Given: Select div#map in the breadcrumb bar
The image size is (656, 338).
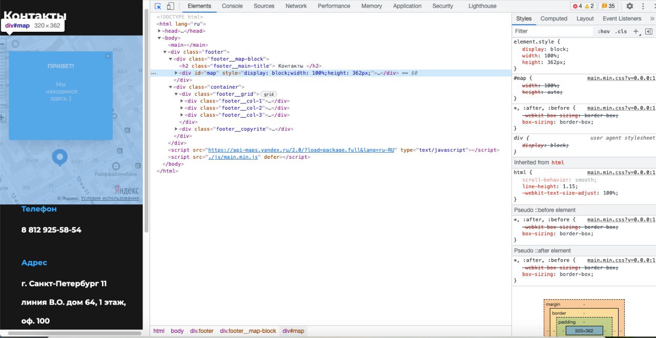Looking at the screenshot, I should pyautogui.click(x=293, y=331).
